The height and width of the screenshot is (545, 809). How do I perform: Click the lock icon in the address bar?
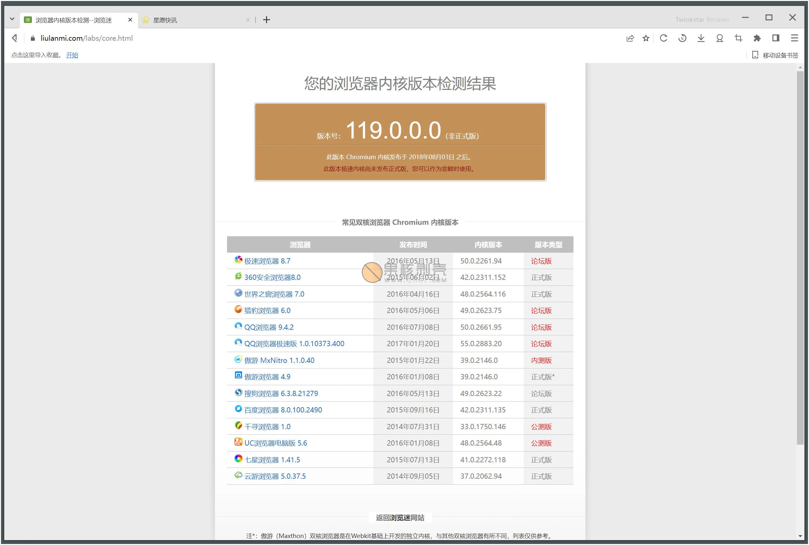(32, 38)
